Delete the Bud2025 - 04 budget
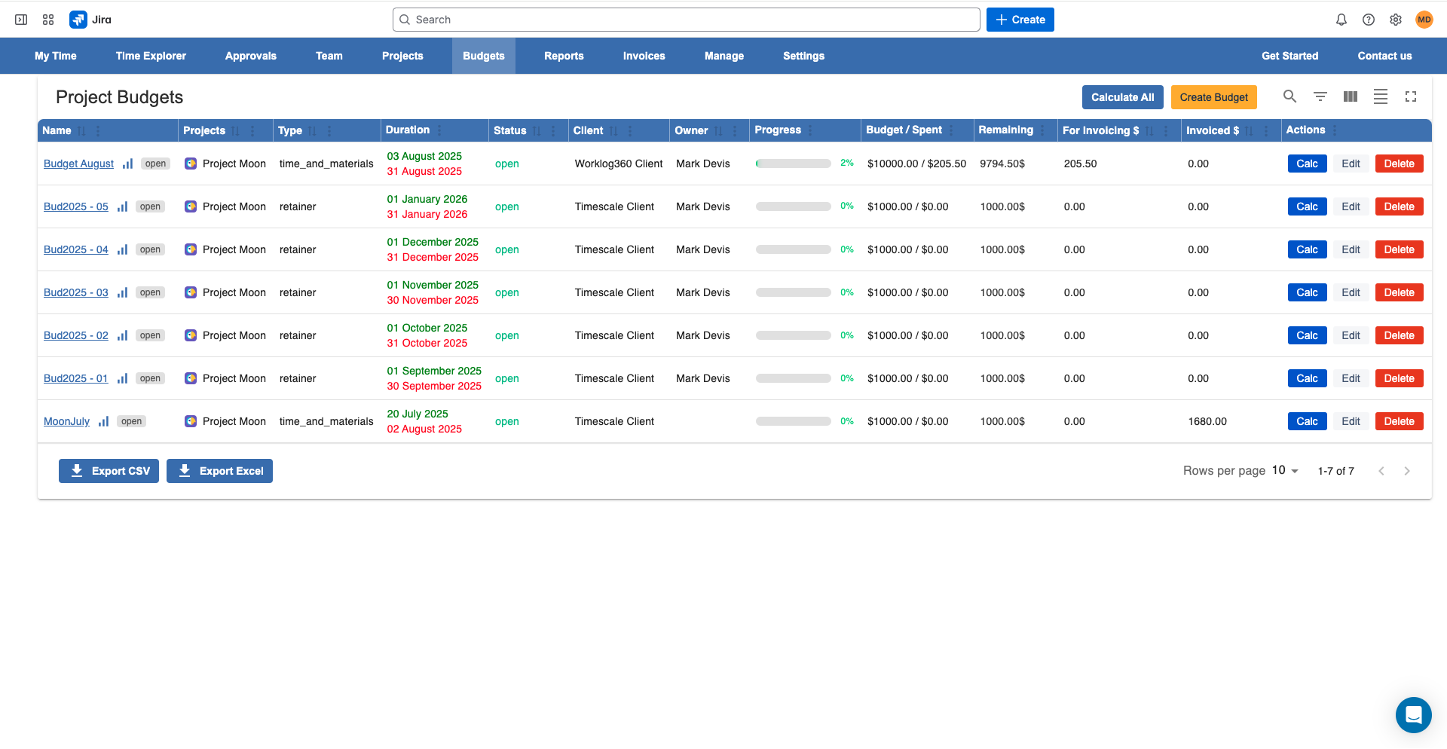 pyautogui.click(x=1399, y=249)
